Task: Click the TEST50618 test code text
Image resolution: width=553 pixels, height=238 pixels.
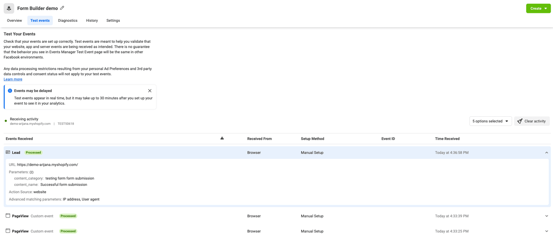Action: click(66, 124)
